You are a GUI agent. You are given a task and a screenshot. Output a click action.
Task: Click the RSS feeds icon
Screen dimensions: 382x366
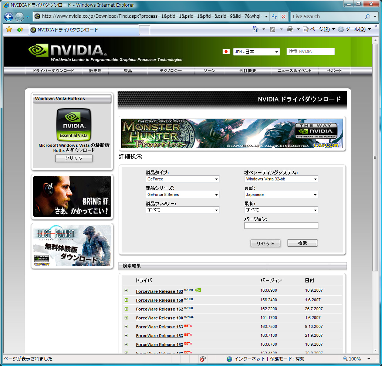273,30
